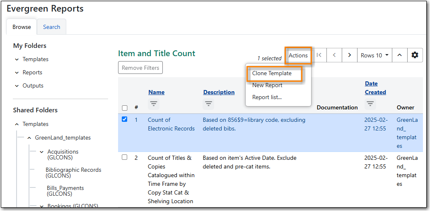
Task: Uncheck the Count of Electronic Records row checkbox
Action: (x=125, y=119)
